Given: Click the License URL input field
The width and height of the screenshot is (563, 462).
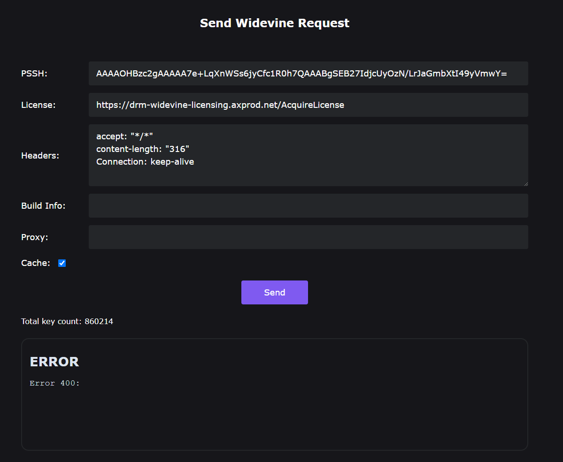Looking at the screenshot, I should click(x=308, y=105).
